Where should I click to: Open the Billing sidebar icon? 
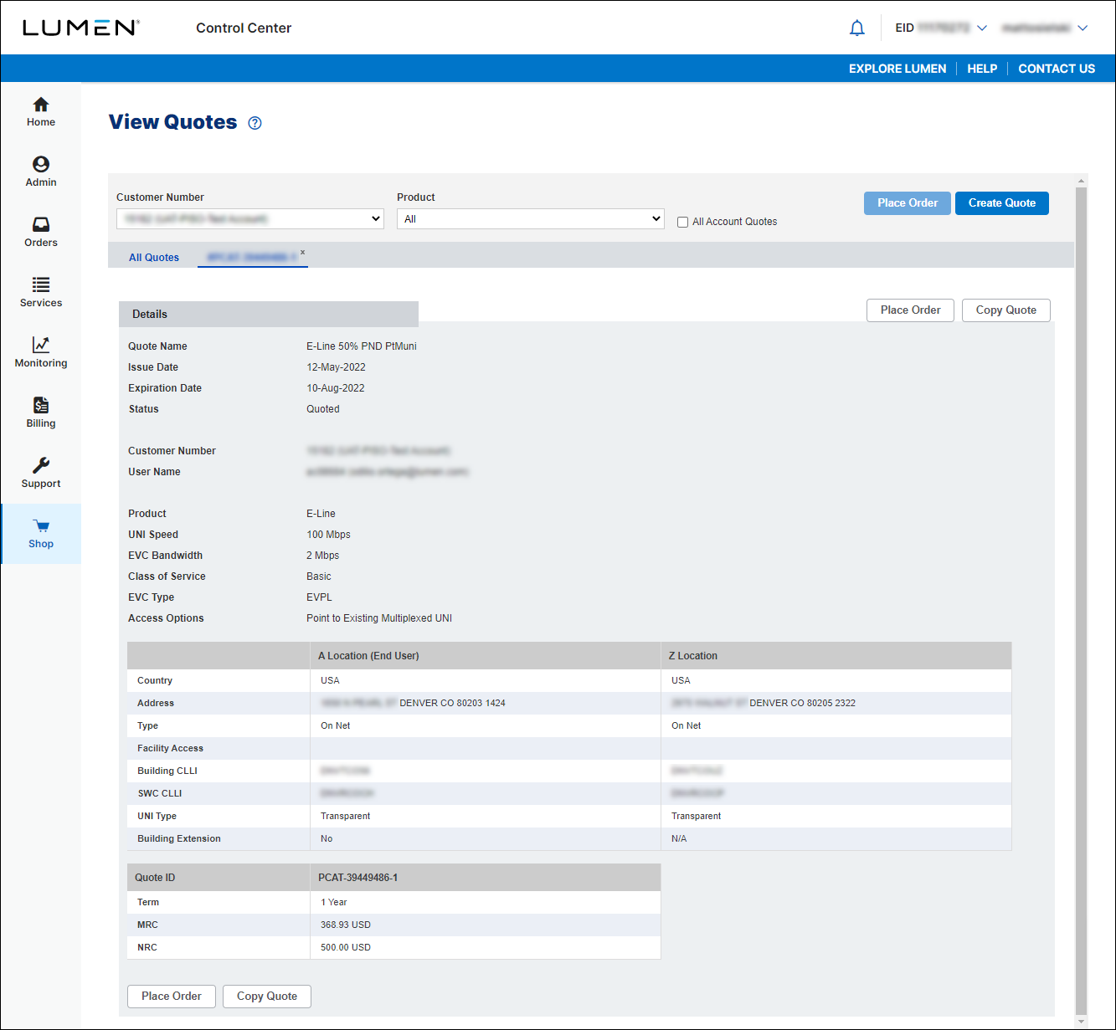coord(40,413)
